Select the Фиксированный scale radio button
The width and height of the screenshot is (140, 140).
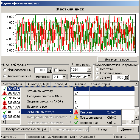pyautogui.click(x=5, y=70)
